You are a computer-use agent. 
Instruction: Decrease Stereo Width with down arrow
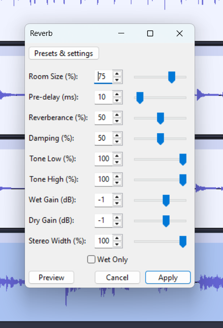[117, 245]
